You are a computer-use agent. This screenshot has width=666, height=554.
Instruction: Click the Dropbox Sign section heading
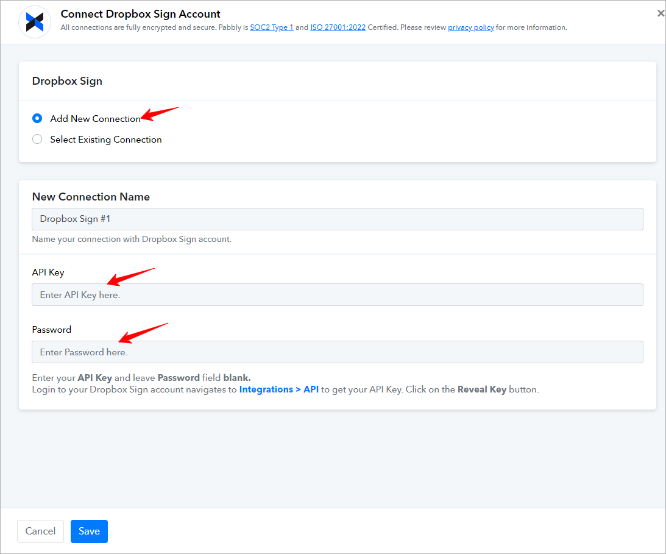[x=67, y=81]
